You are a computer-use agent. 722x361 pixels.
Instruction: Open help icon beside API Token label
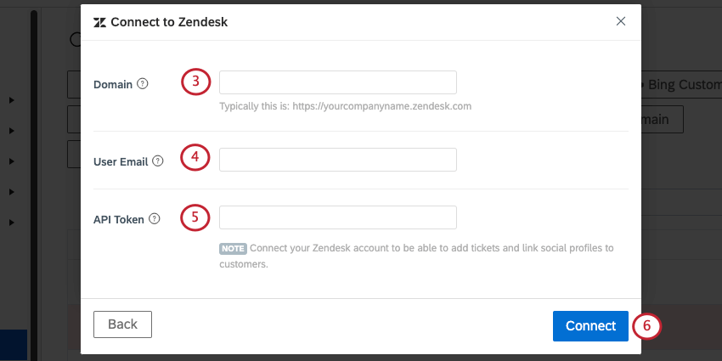[x=155, y=219]
